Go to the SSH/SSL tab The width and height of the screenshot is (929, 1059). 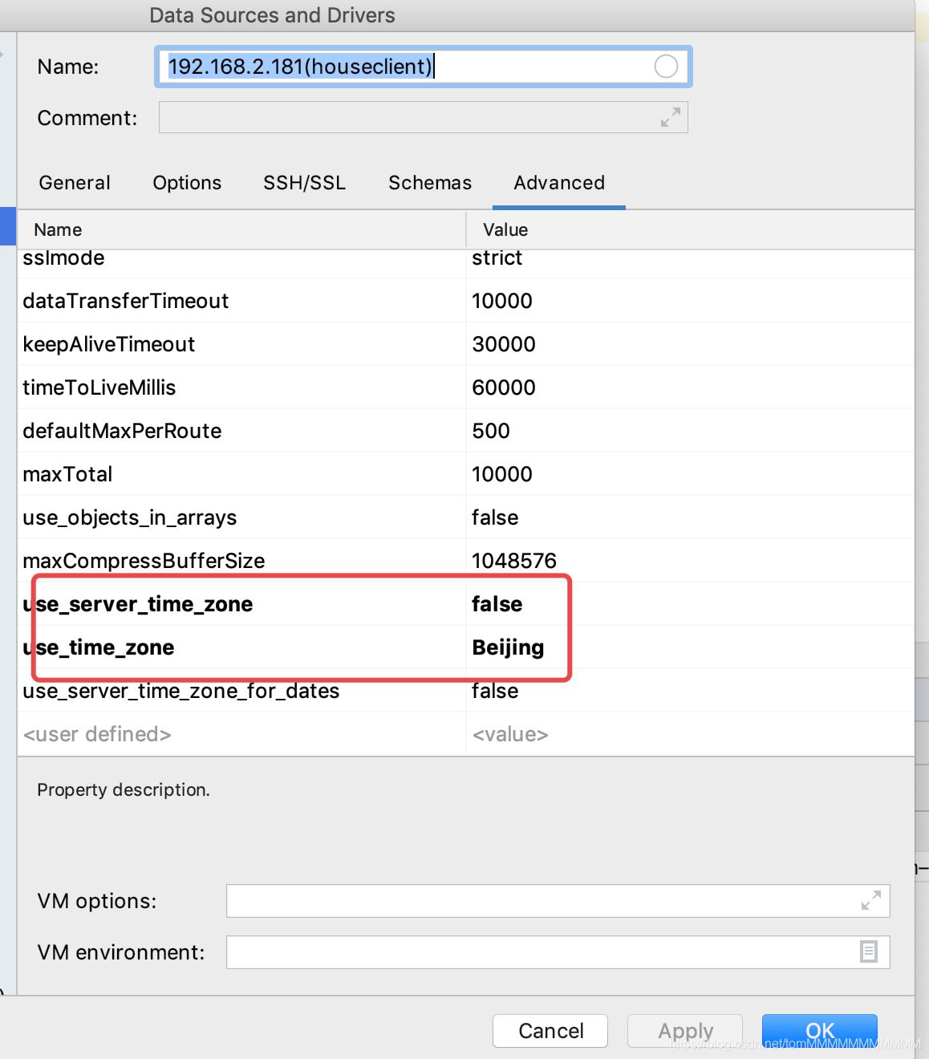click(304, 183)
